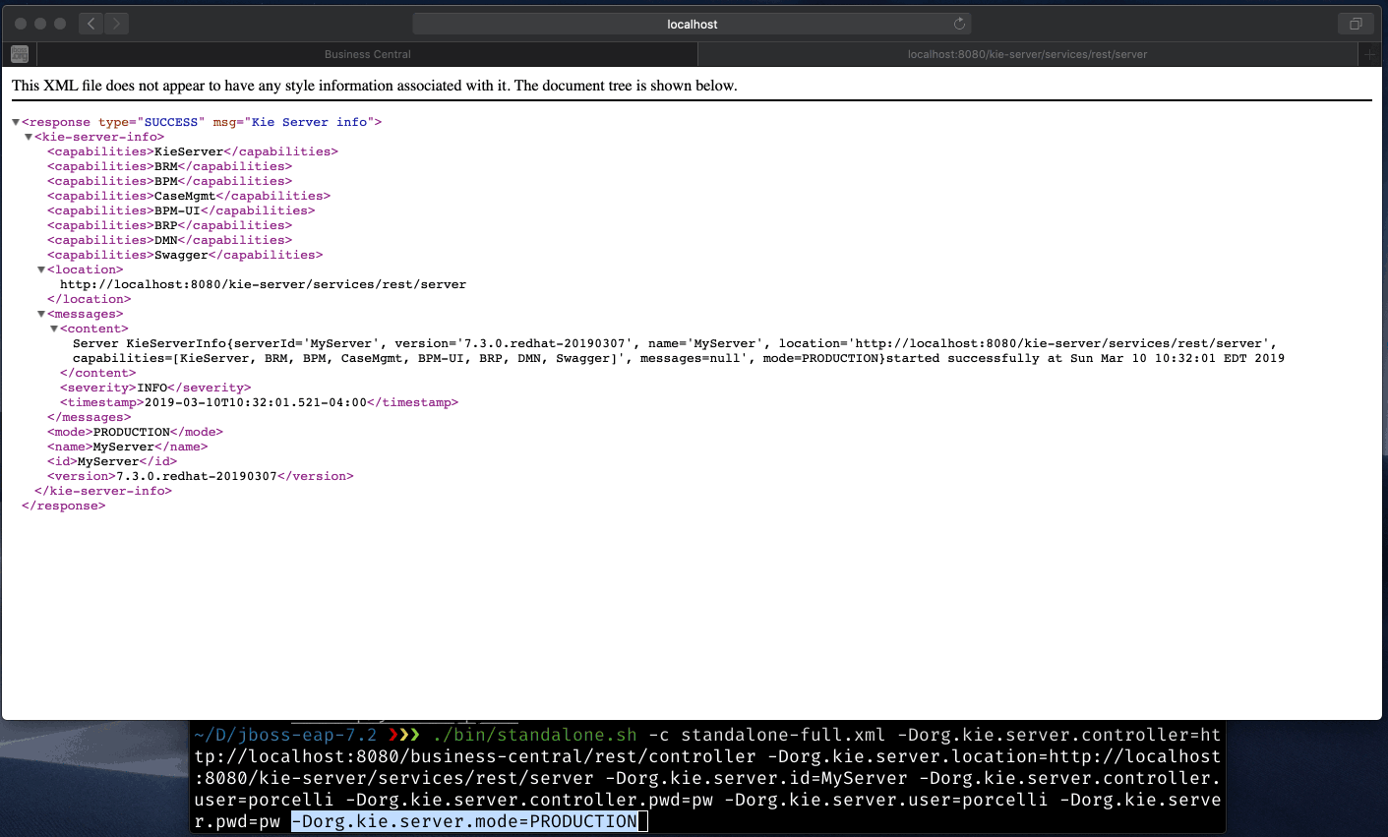The width and height of the screenshot is (1388, 837).
Task: Click the highlighted -Dorg.kie.server.mode=PRODUCTION terminal text
Action: (x=464, y=821)
